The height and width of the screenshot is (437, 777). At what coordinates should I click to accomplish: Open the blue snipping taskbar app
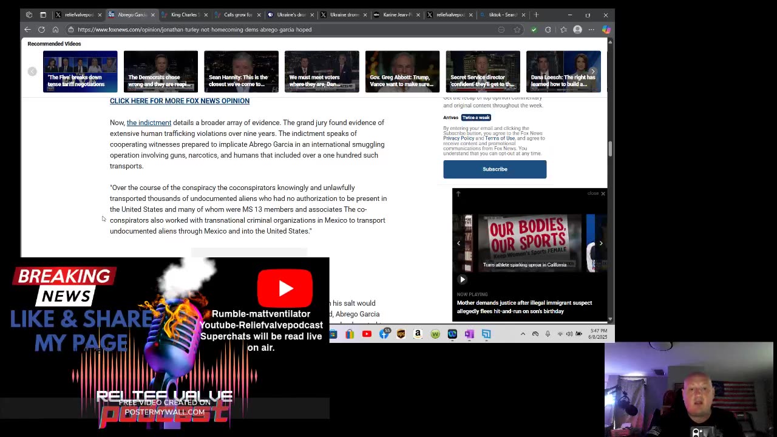click(x=486, y=334)
